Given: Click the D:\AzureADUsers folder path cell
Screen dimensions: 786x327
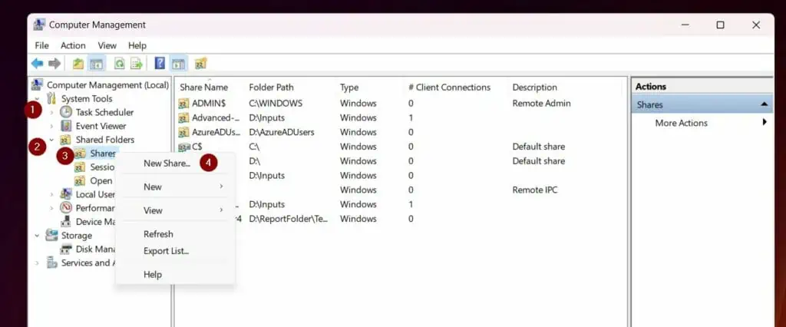Looking at the screenshot, I should point(282,132).
